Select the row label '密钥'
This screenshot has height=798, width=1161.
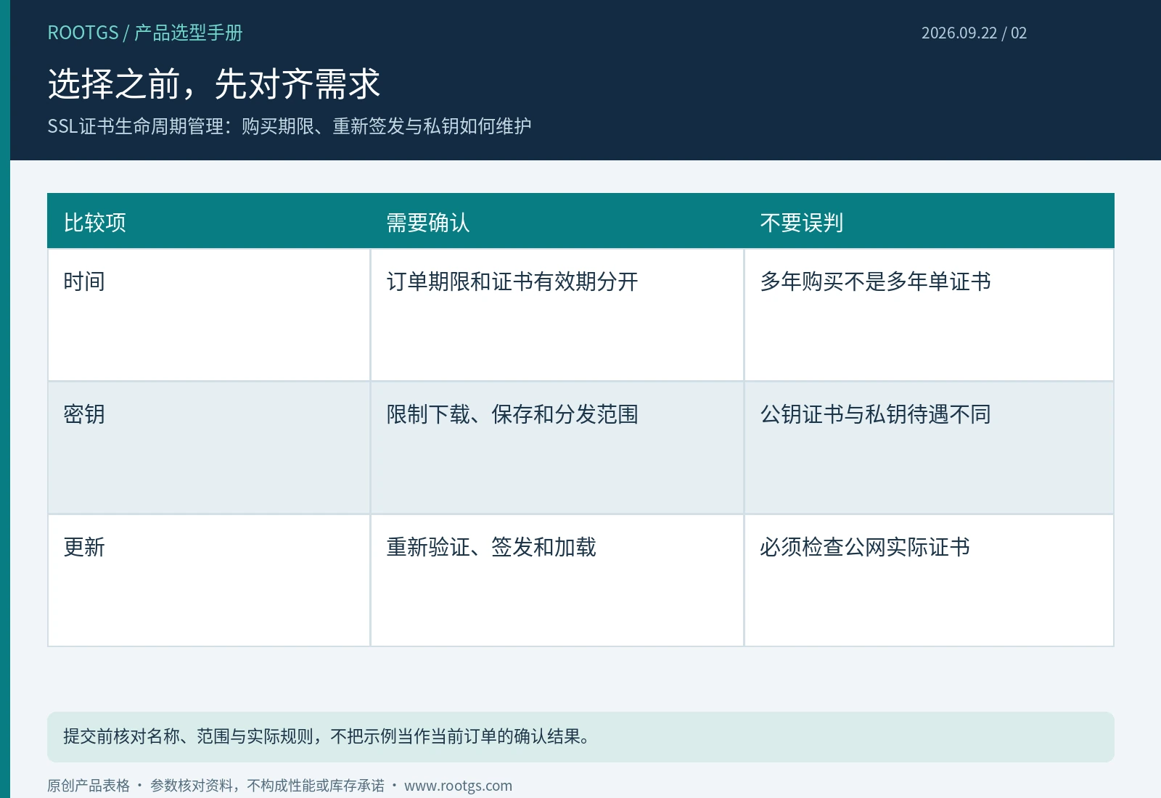pos(84,414)
